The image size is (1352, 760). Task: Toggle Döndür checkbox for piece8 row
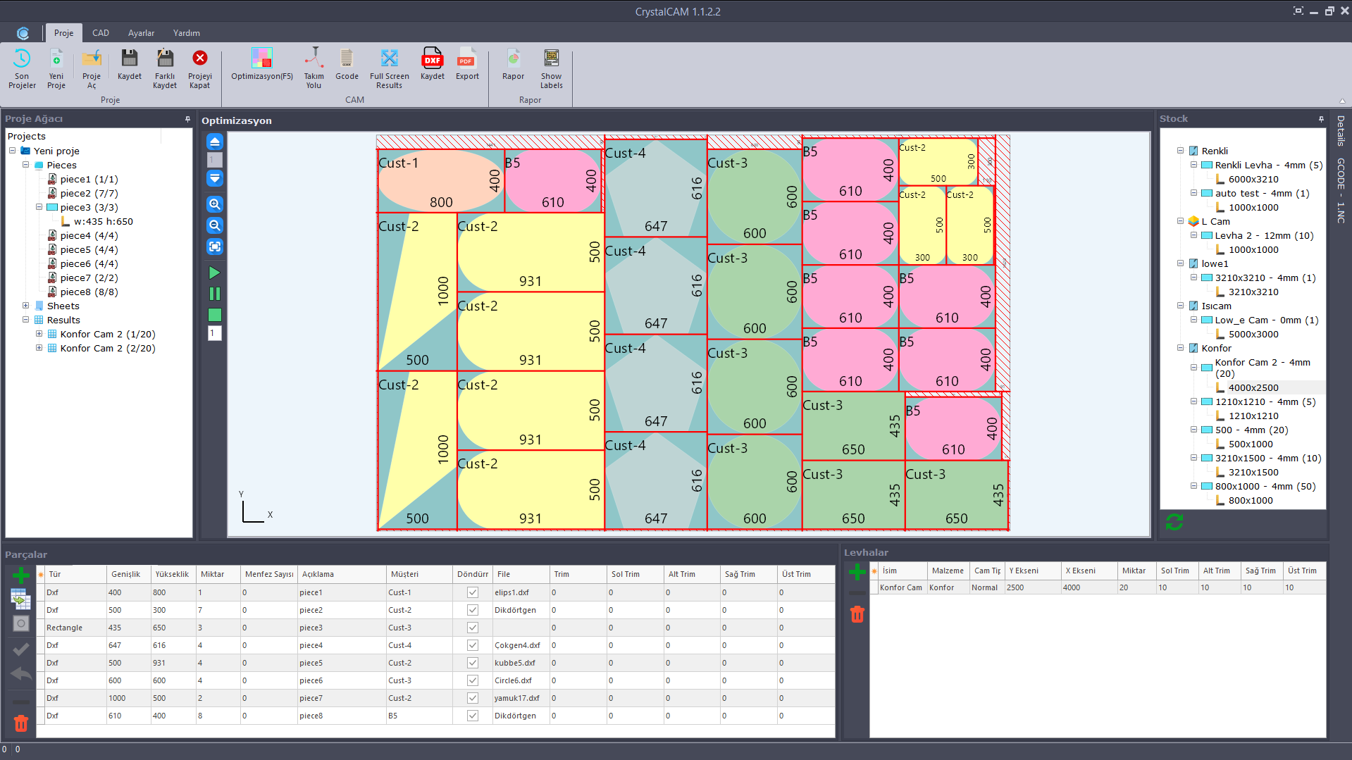coord(473,716)
